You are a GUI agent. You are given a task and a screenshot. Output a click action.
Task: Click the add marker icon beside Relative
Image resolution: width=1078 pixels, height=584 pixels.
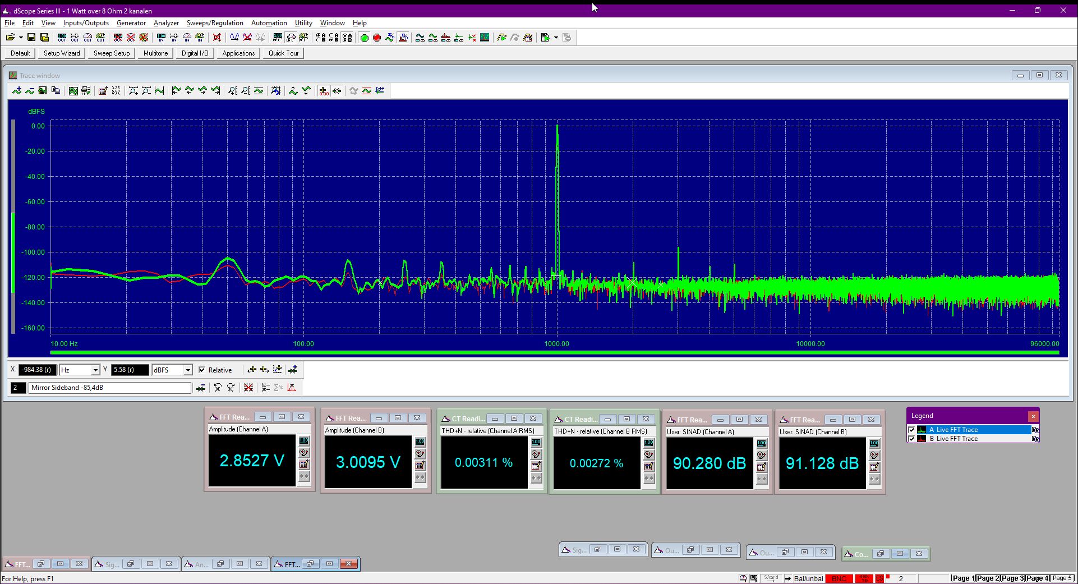tap(292, 370)
